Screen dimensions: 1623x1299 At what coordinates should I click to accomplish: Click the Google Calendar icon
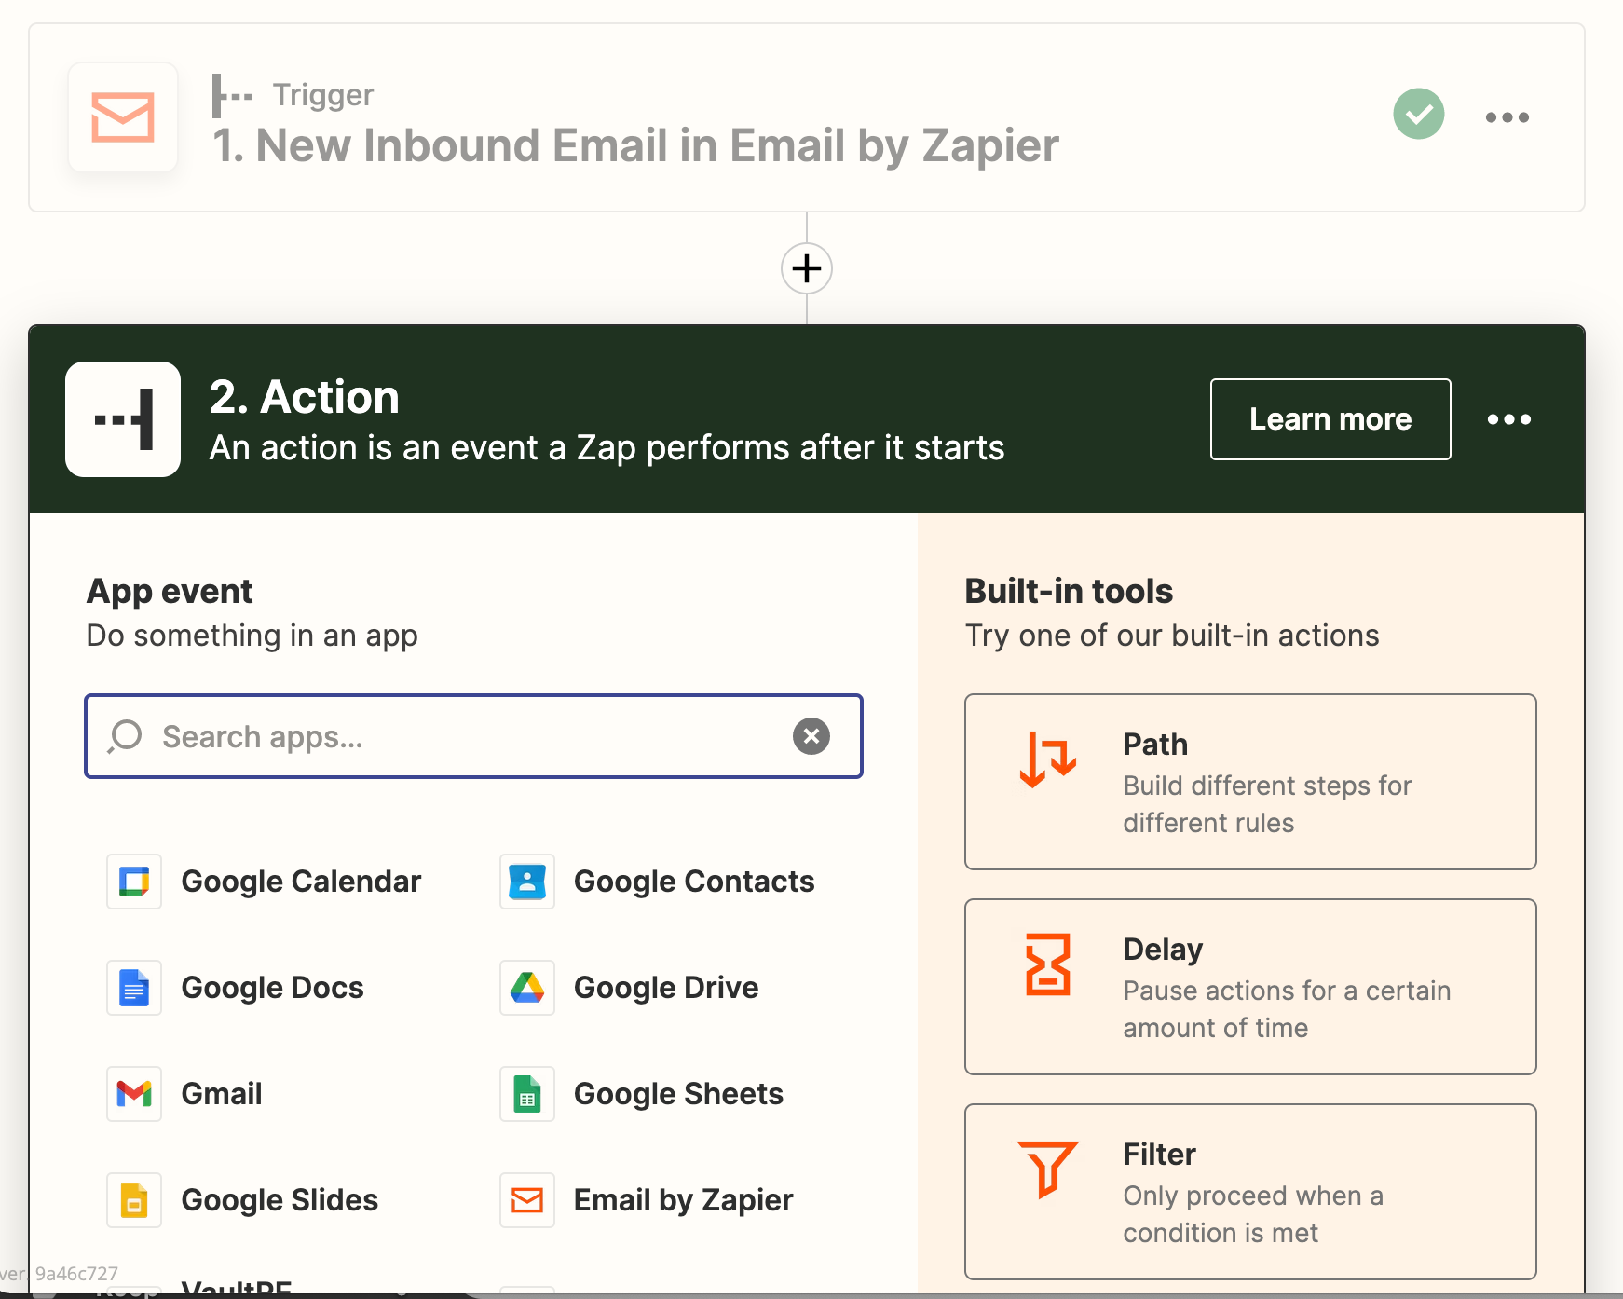click(134, 882)
